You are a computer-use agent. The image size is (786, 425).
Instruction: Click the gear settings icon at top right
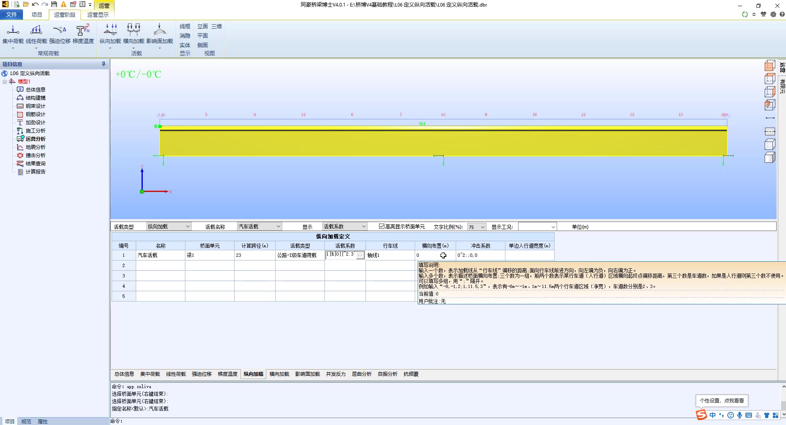point(773,14)
